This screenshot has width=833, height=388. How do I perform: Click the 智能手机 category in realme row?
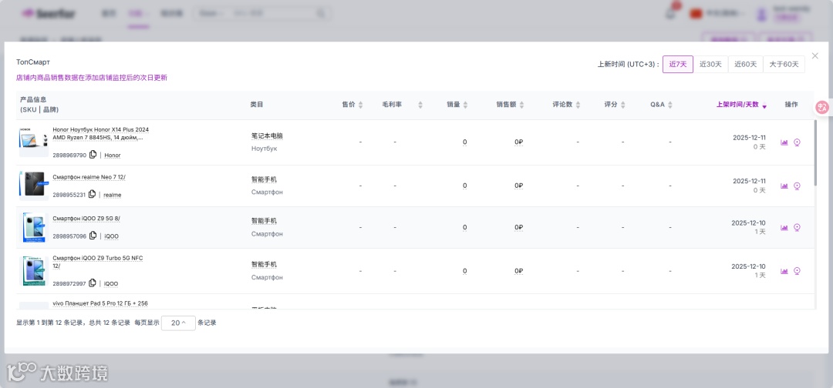click(x=264, y=179)
